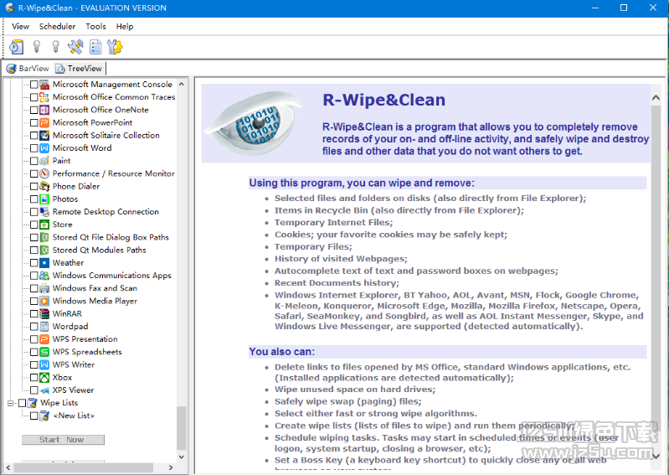Click the Paint palette icon
669x475 pixels.
click(44, 161)
